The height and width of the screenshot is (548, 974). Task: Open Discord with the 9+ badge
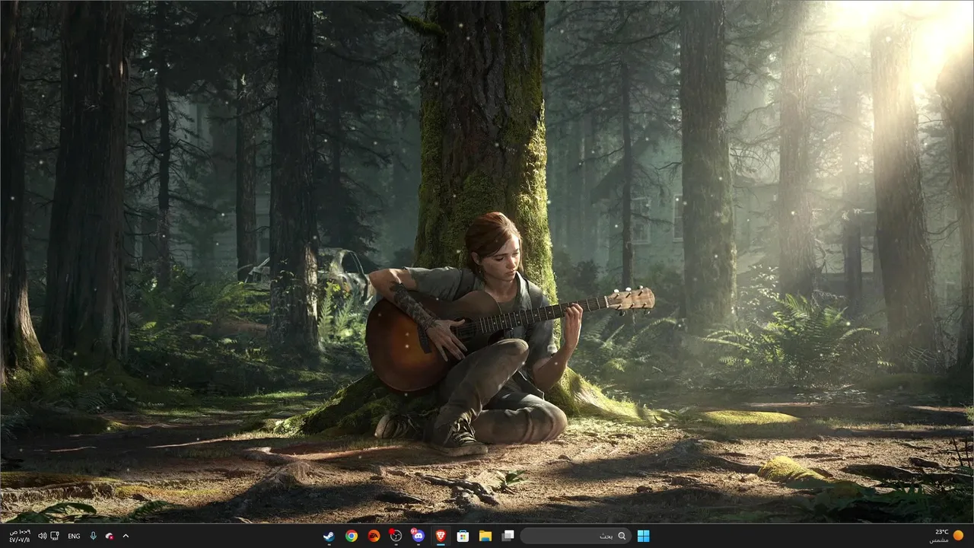click(417, 536)
